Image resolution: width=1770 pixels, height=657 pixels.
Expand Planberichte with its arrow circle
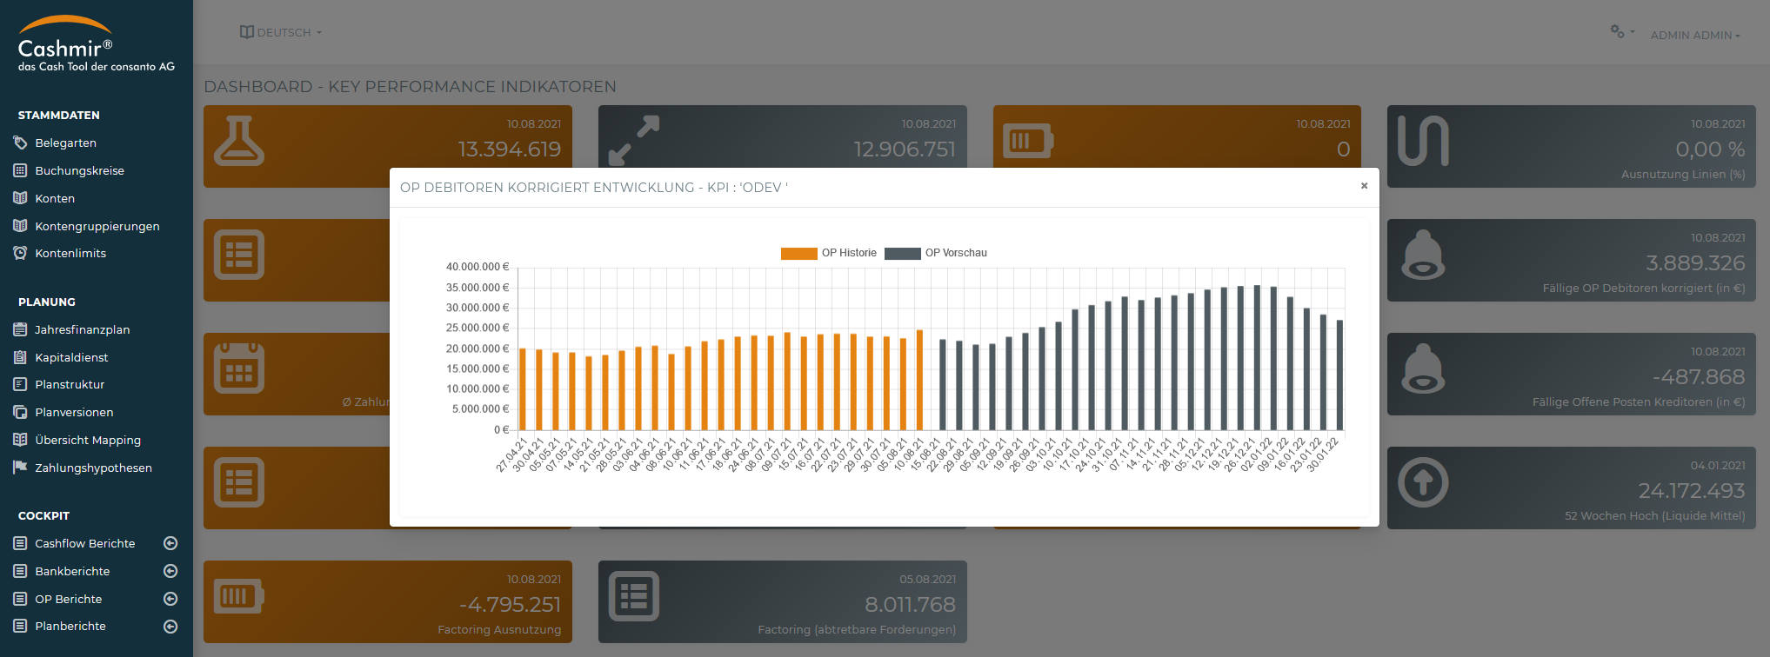(x=170, y=626)
